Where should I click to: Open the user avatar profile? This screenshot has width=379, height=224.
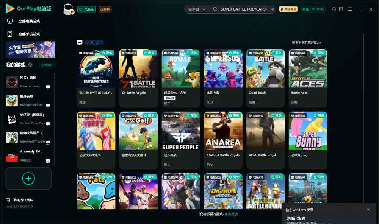(68, 9)
